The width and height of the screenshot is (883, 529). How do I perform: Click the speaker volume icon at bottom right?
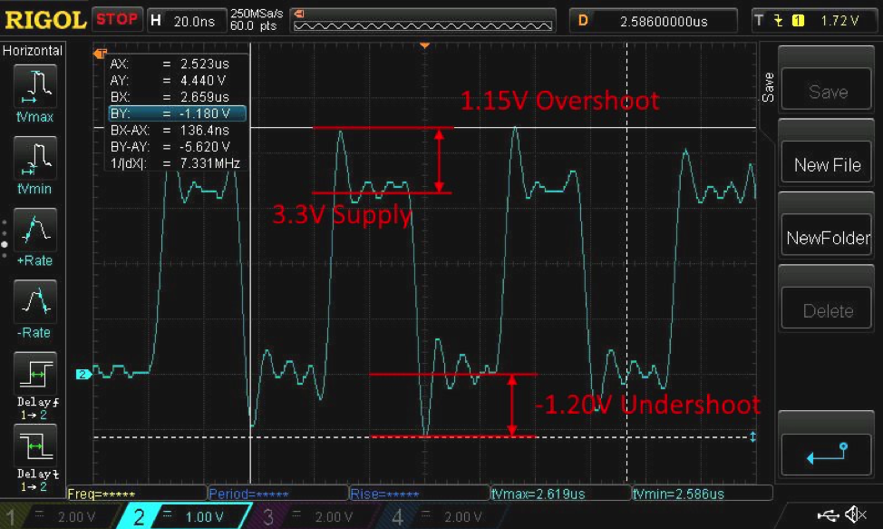856,514
